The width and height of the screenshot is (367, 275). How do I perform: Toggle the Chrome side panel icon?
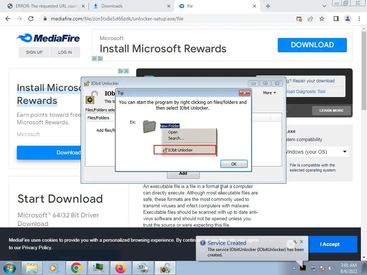click(x=336, y=19)
